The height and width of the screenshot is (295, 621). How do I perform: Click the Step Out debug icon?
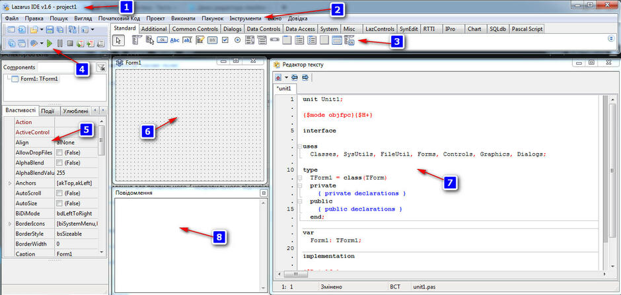click(100, 43)
